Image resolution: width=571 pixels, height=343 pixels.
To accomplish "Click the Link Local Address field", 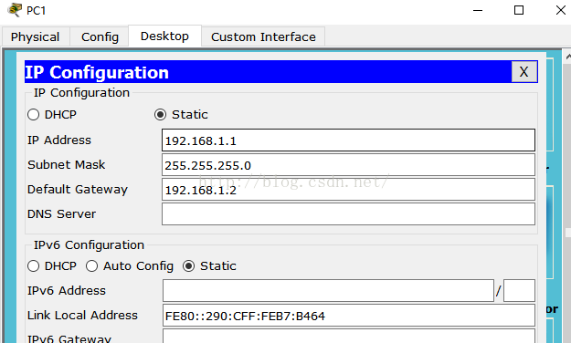I will tap(348, 316).
